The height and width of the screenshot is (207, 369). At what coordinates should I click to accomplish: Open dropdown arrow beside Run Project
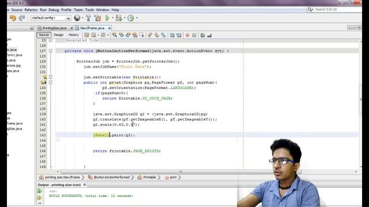(x=112, y=18)
